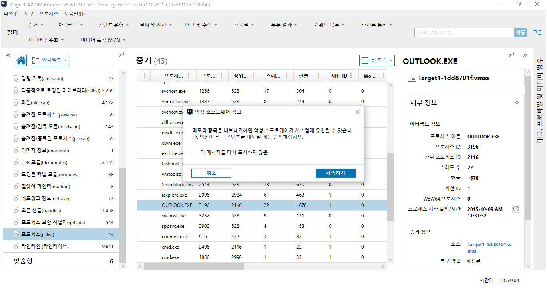
Task: Click the document icon beside 파일(filescan)
Action: point(16,103)
